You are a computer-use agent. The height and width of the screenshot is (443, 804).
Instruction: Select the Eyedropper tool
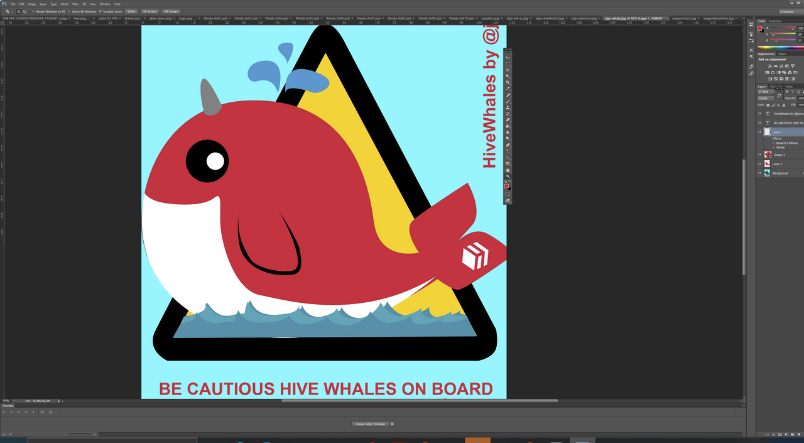point(508,89)
